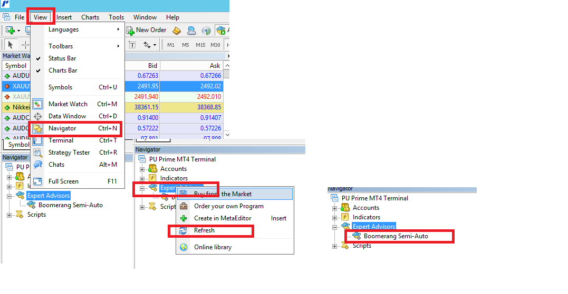
Task: Expand Indicators in right Navigator panel
Action: (x=335, y=218)
